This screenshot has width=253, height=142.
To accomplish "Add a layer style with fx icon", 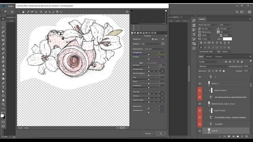I will click(x=225, y=136).
